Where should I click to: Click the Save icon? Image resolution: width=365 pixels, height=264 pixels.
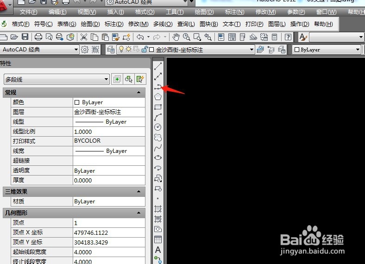click(25, 37)
